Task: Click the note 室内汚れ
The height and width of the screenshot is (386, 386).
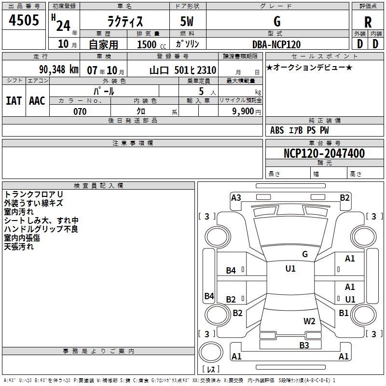Action: [19, 212]
